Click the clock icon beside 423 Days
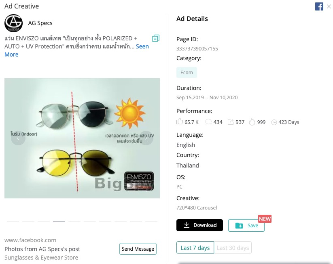This screenshot has width=333, height=264. pos(274,122)
